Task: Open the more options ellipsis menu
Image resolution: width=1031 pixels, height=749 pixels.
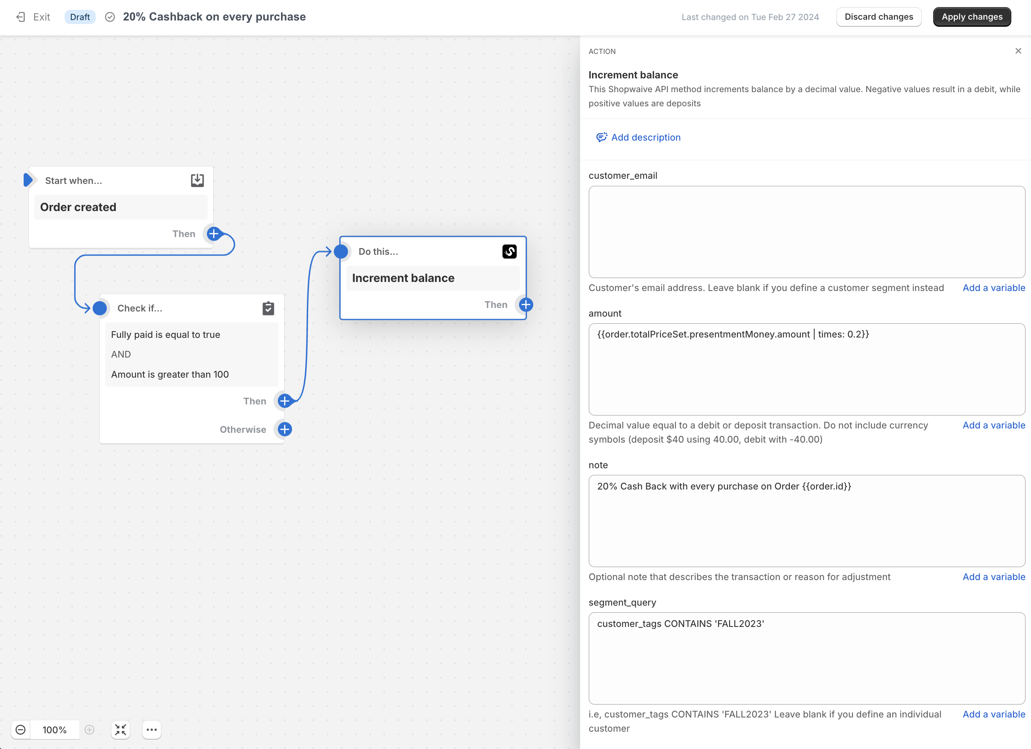Action: (152, 729)
